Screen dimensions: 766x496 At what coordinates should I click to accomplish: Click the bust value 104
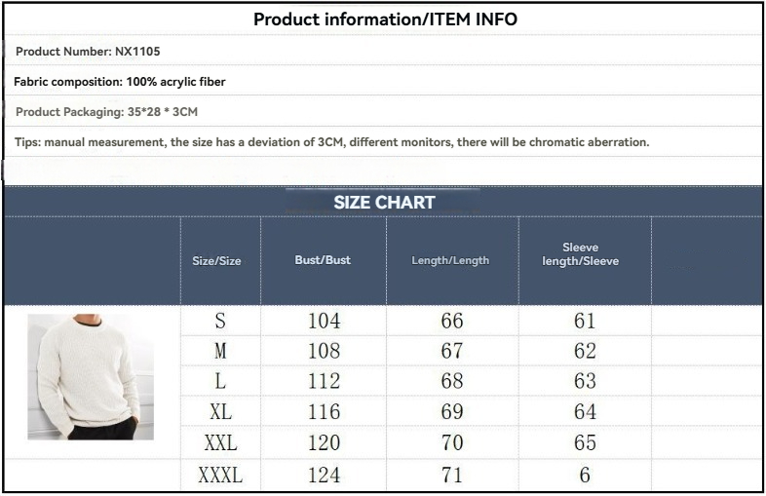[x=324, y=322]
